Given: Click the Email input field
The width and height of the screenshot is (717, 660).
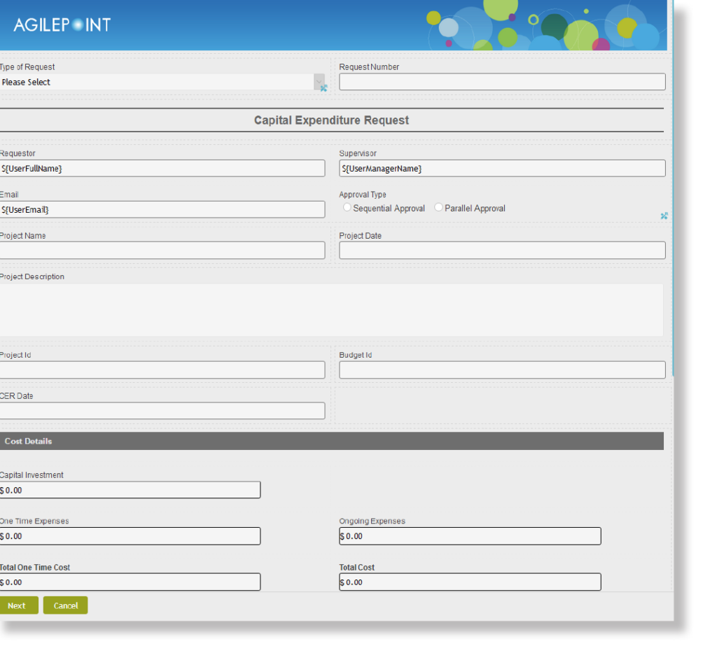Looking at the screenshot, I should (x=162, y=209).
